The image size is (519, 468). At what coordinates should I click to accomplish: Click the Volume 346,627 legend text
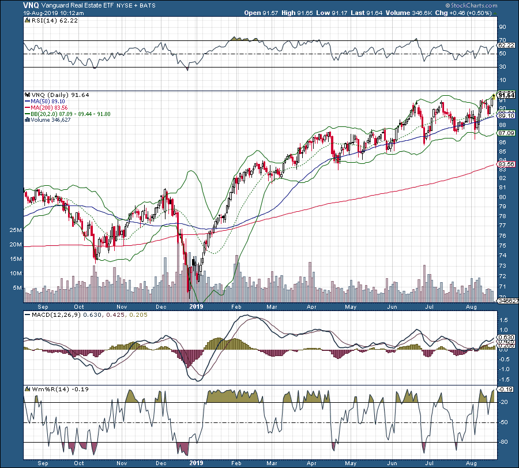pos(51,120)
